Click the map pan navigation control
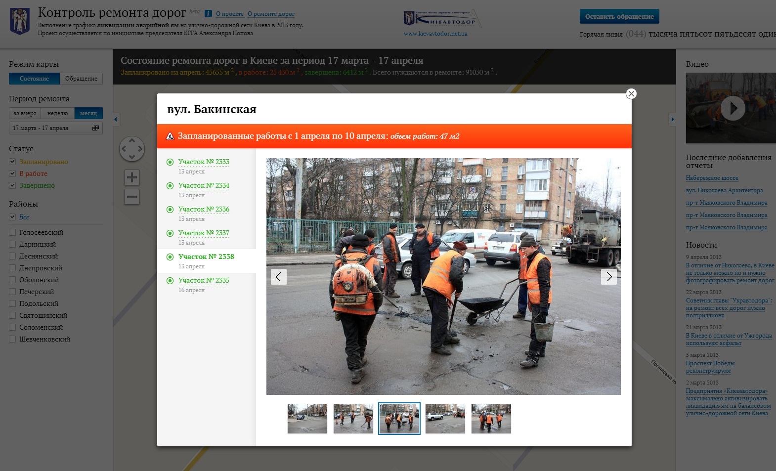776x471 pixels. 132,149
